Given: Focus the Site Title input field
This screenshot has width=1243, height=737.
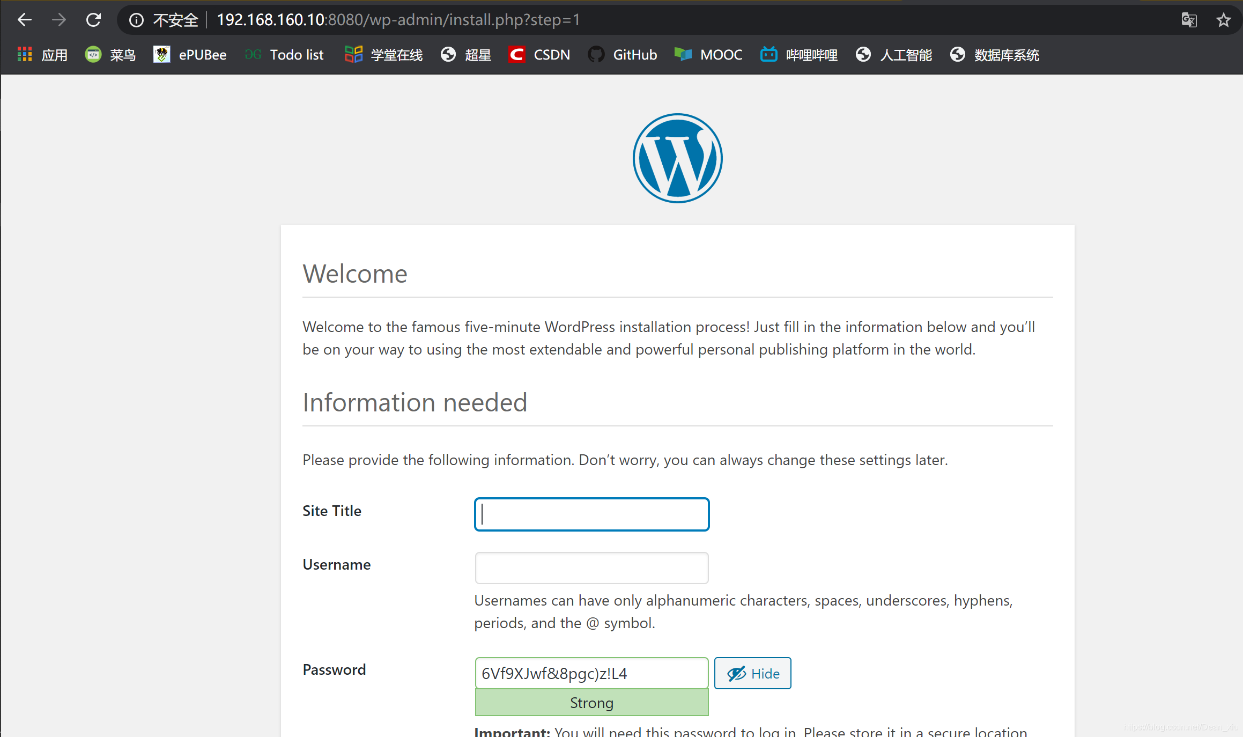Looking at the screenshot, I should coord(592,514).
